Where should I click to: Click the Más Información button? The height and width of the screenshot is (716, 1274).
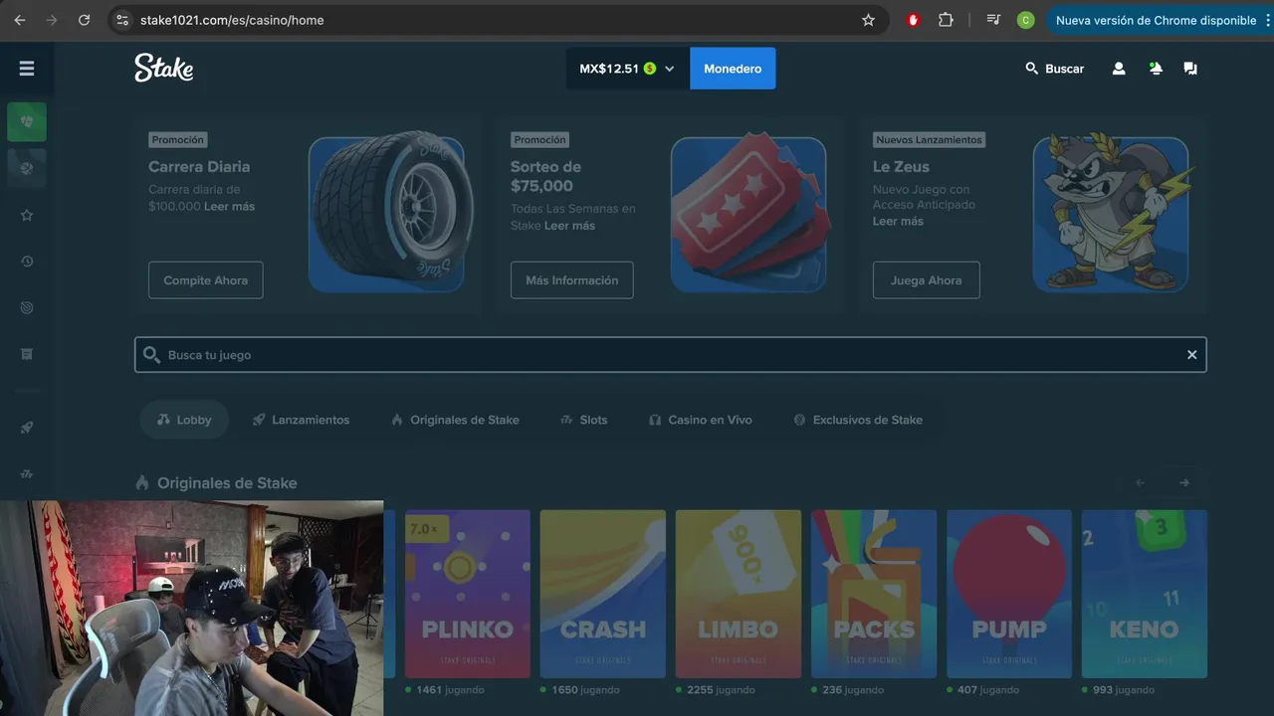pos(572,280)
